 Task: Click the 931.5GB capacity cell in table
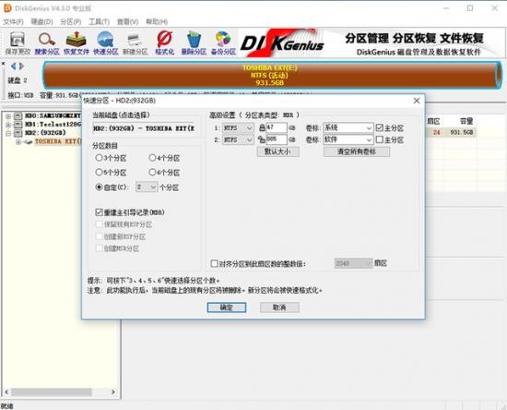(462, 132)
